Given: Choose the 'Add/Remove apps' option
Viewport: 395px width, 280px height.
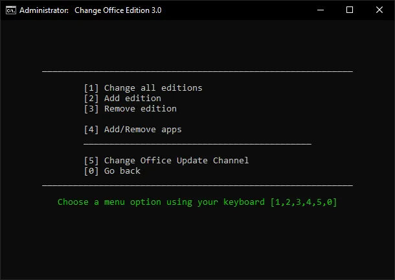Looking at the screenshot, I should pyautogui.click(x=142, y=130).
